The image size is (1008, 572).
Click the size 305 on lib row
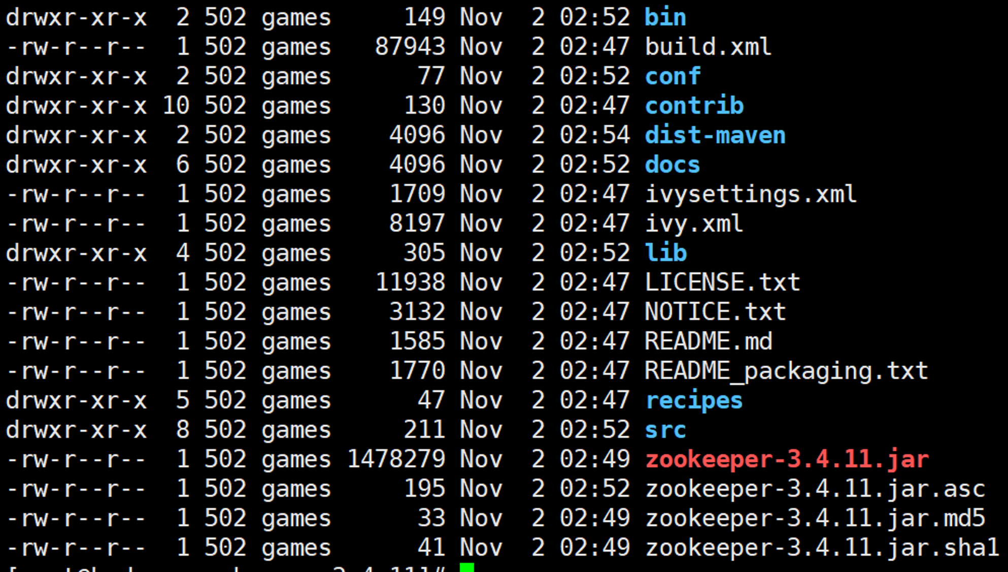point(424,253)
